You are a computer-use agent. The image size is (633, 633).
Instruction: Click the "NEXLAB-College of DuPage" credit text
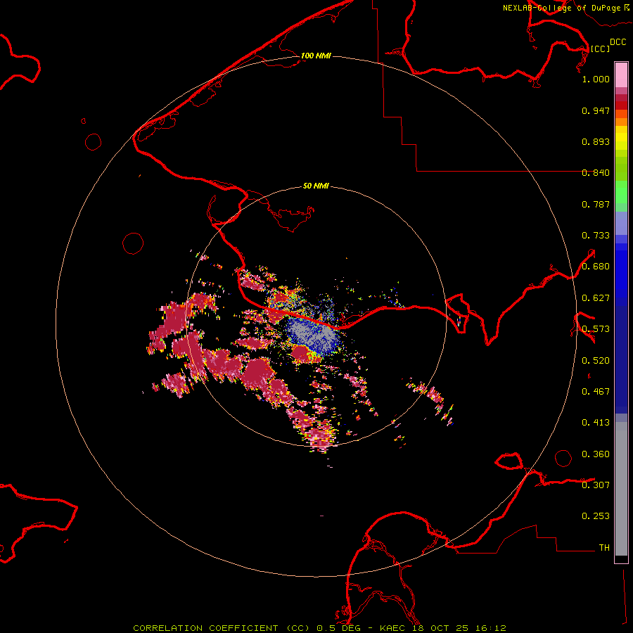coord(561,8)
